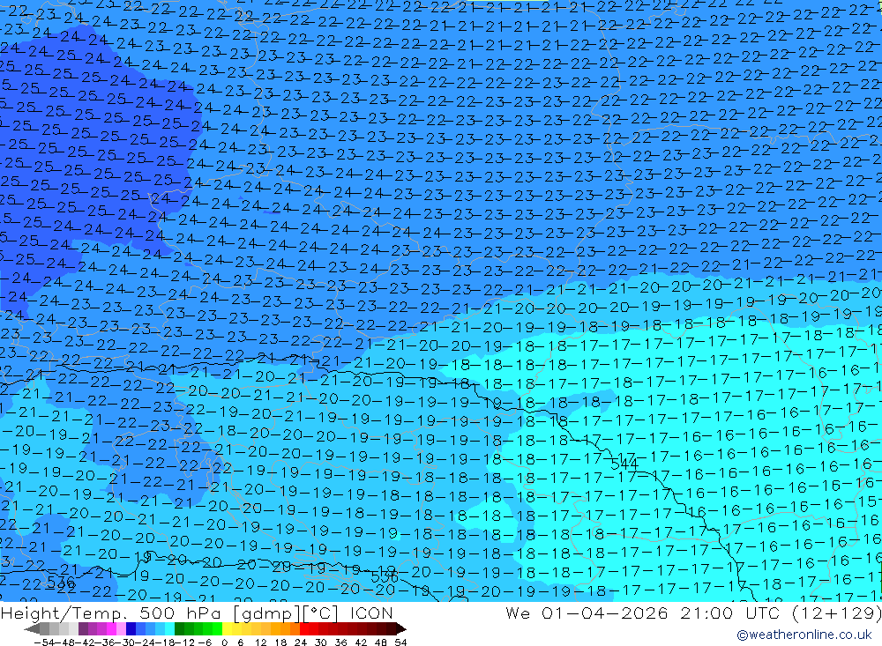Click the 'We 01-04-2026' date text
Image resolution: width=882 pixels, height=646 pixels.
(x=587, y=613)
